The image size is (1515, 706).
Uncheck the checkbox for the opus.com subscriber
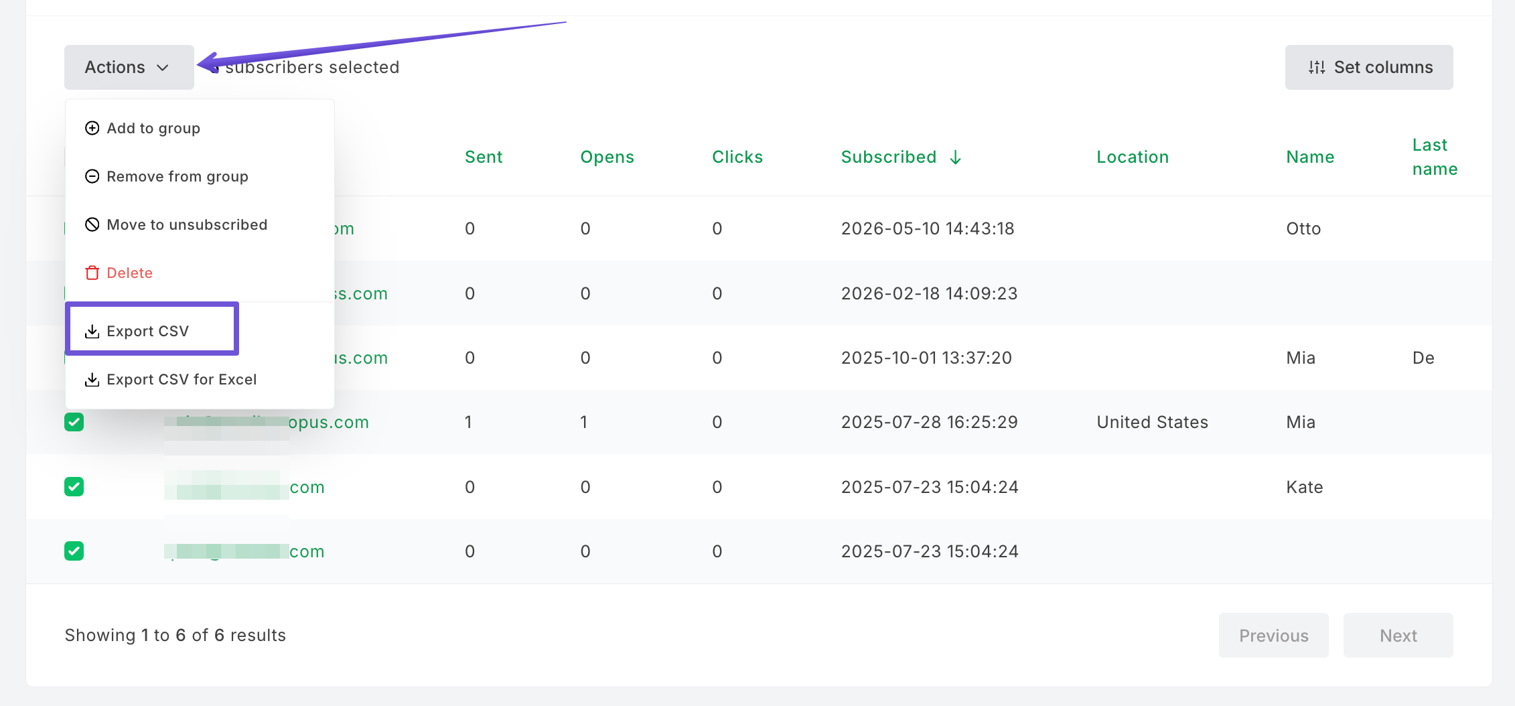[74, 422]
